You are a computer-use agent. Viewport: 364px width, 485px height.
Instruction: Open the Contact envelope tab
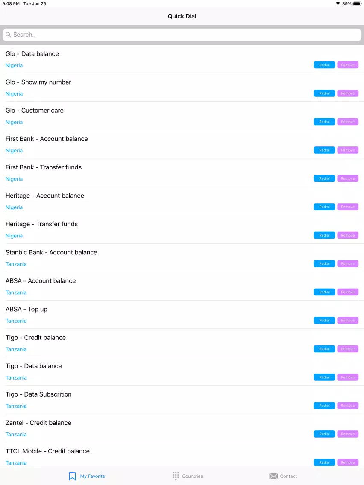pyautogui.click(x=283, y=476)
